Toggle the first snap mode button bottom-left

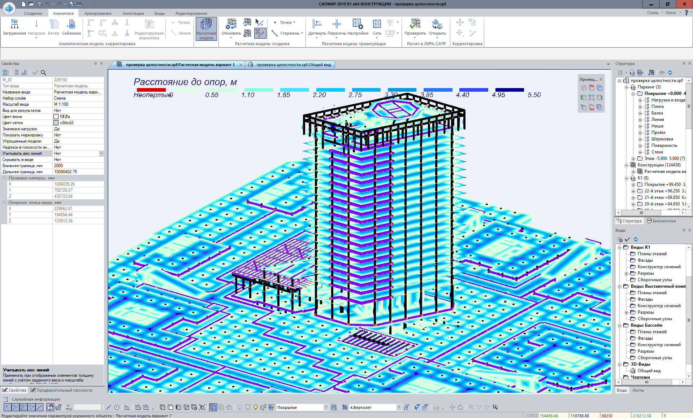[x=7, y=407]
